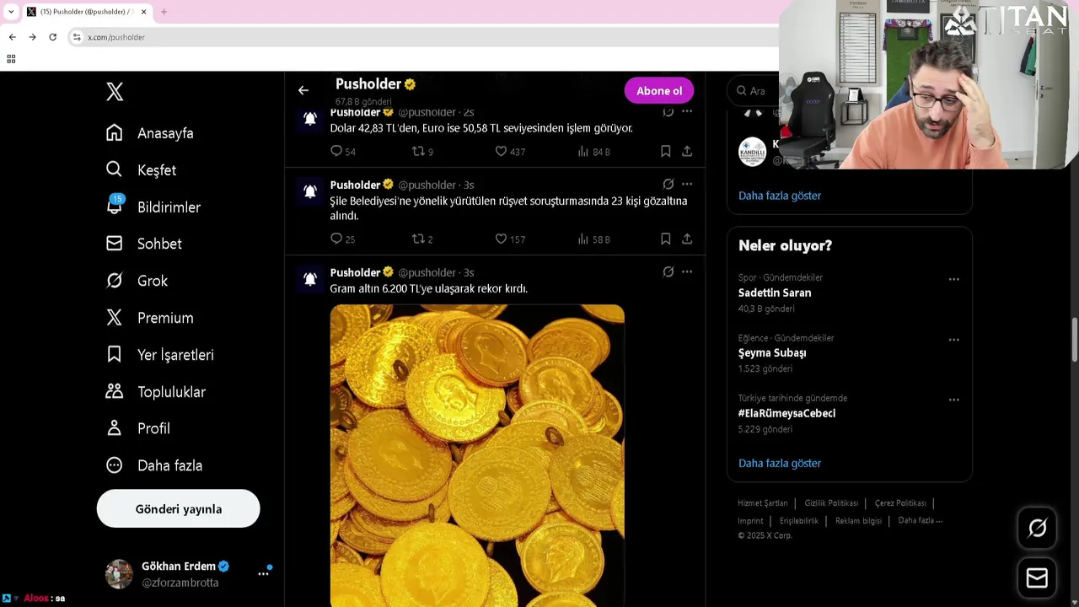This screenshot has width=1079, height=607.
Task: Open Çerez Politikası footer link
Action: coord(900,503)
